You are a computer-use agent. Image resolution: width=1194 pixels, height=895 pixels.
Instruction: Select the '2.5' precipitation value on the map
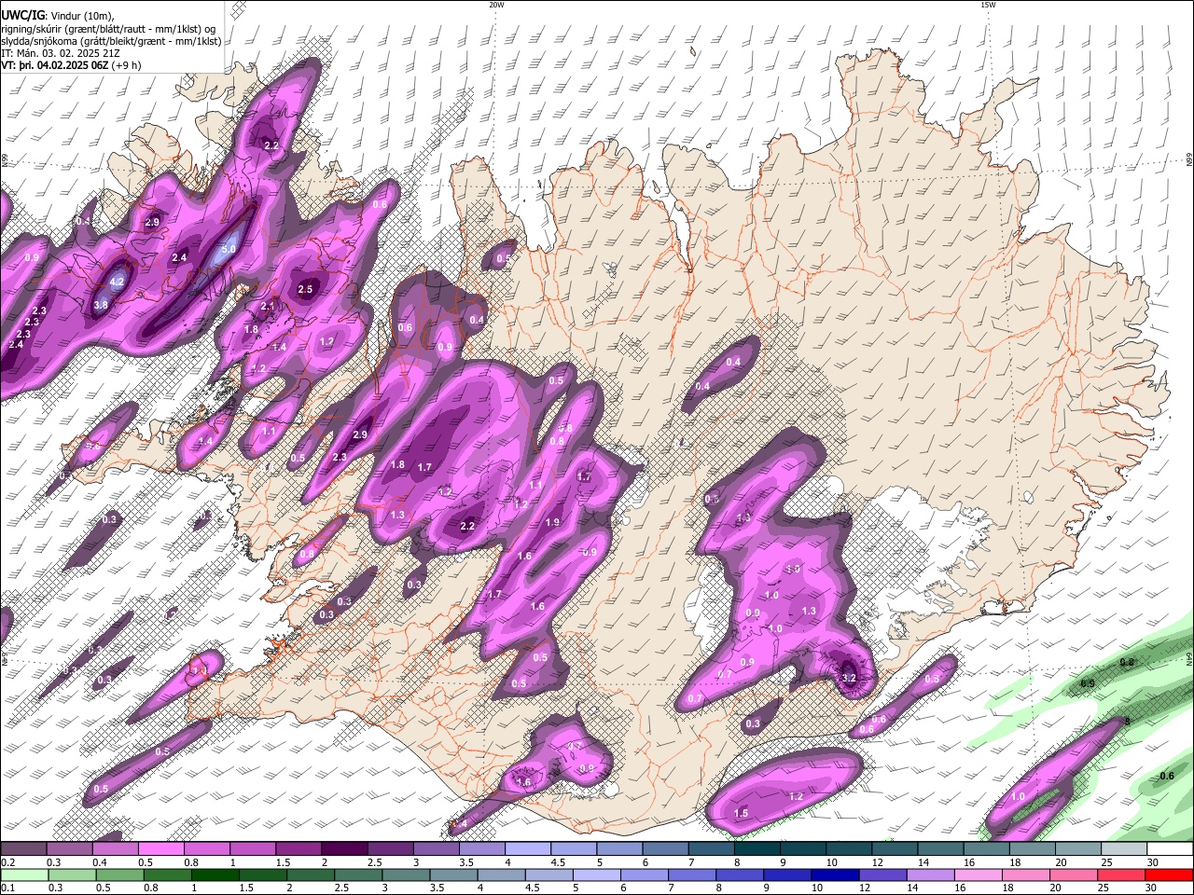click(305, 289)
